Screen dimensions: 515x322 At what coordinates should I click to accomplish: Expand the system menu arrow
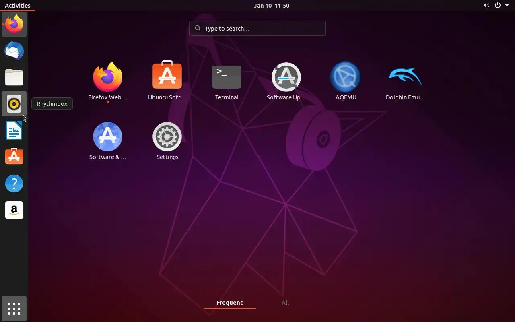click(507, 6)
